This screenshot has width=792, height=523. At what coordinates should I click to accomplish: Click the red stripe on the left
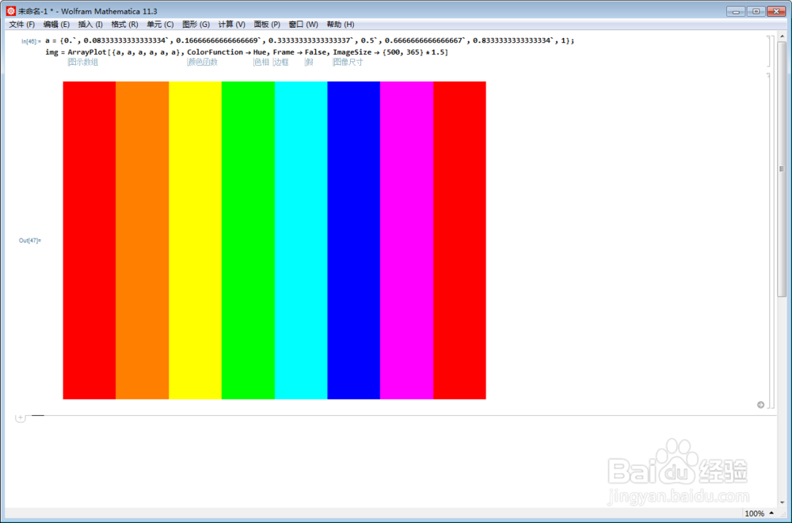click(89, 240)
